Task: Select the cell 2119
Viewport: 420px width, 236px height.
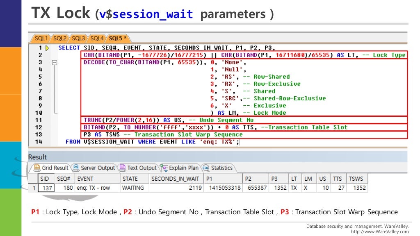Action: [x=176, y=188]
